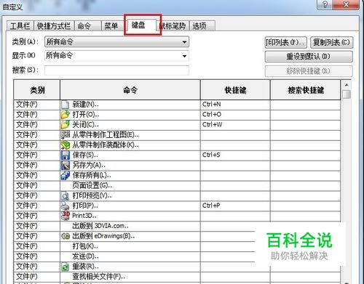Select the 页面设置(G).. command
364x284 pixels.
(x=92, y=186)
